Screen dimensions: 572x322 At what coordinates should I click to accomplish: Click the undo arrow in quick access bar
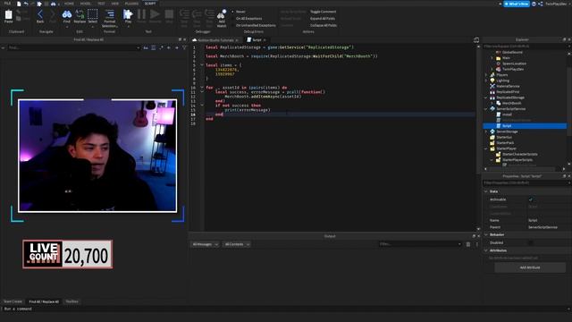26,4
